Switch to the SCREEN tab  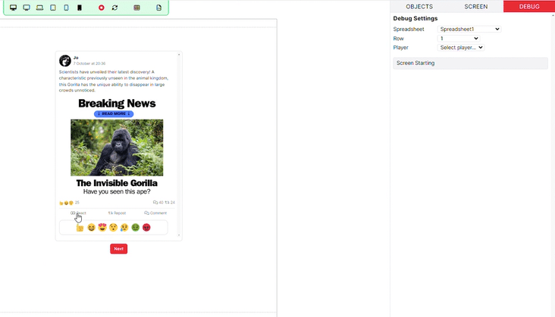coord(475,6)
